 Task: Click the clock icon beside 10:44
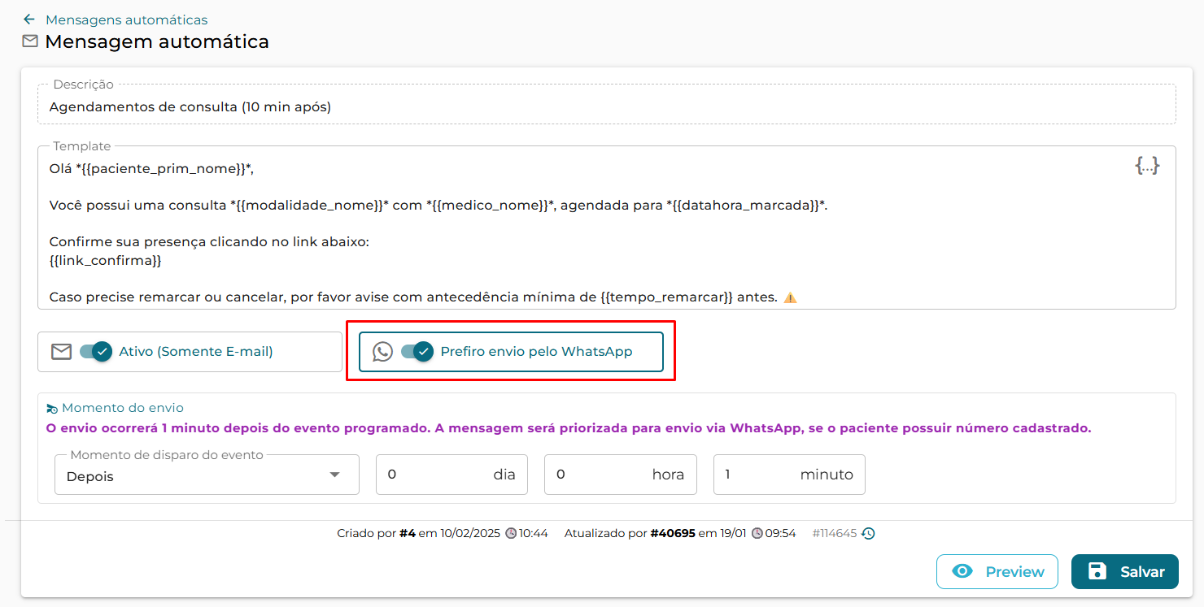[x=511, y=534]
